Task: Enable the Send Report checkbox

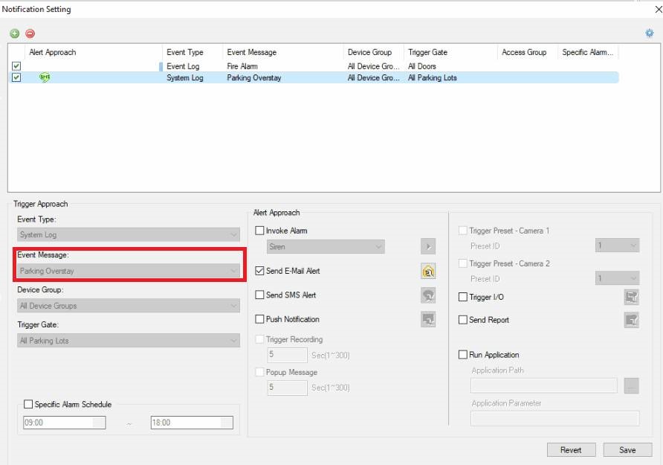Action: click(x=463, y=320)
